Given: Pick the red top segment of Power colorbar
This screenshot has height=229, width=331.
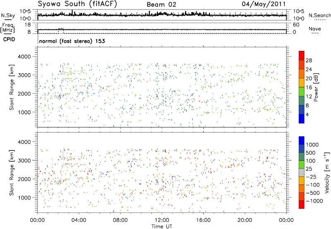Looking at the screenshot, I should tap(302, 55).
